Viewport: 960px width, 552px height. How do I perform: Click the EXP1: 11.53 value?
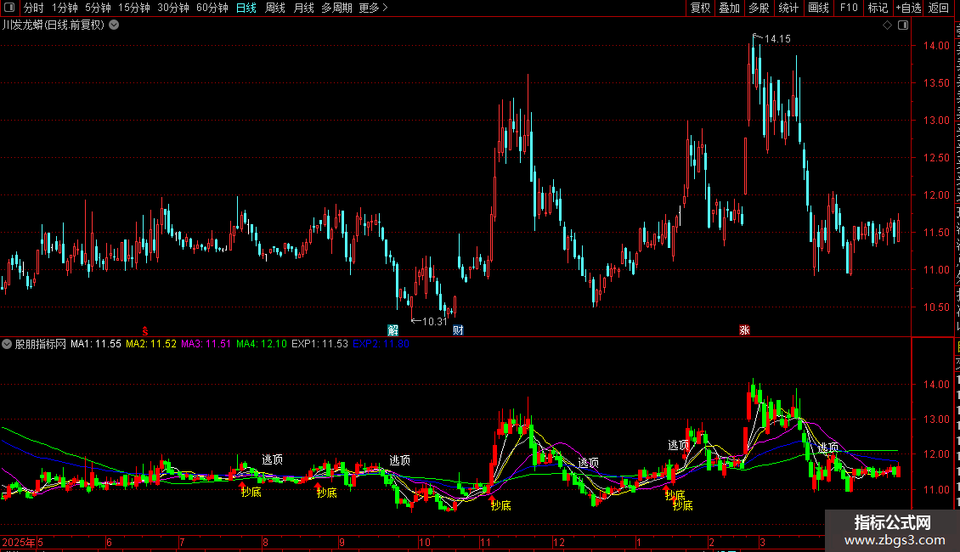[319, 344]
